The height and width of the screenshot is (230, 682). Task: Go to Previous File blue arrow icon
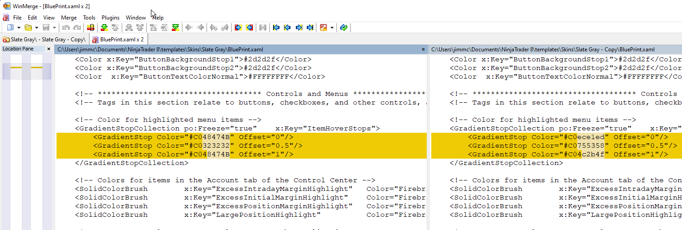pos(287,28)
